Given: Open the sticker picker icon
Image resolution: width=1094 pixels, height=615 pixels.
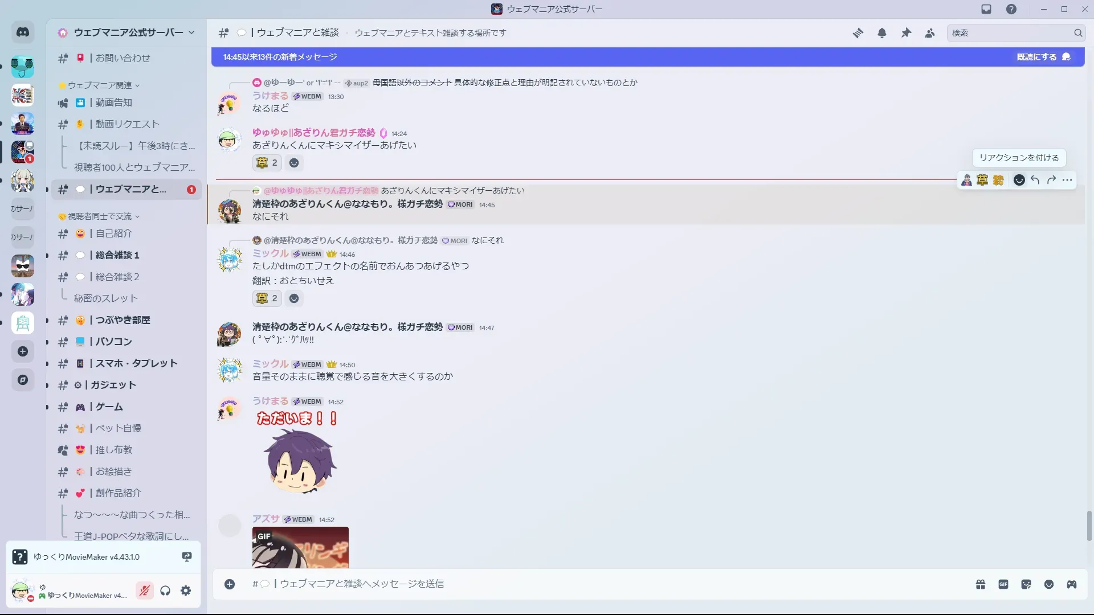Looking at the screenshot, I should coord(1026,584).
